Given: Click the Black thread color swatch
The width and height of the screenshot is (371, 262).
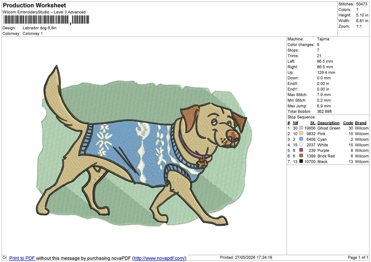Looking at the screenshot, I should pos(301,162).
